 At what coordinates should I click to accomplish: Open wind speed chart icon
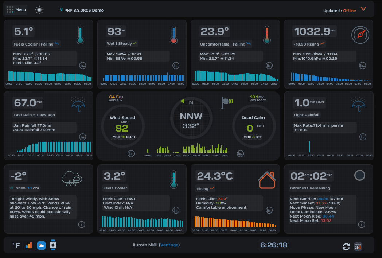pos(131,154)
